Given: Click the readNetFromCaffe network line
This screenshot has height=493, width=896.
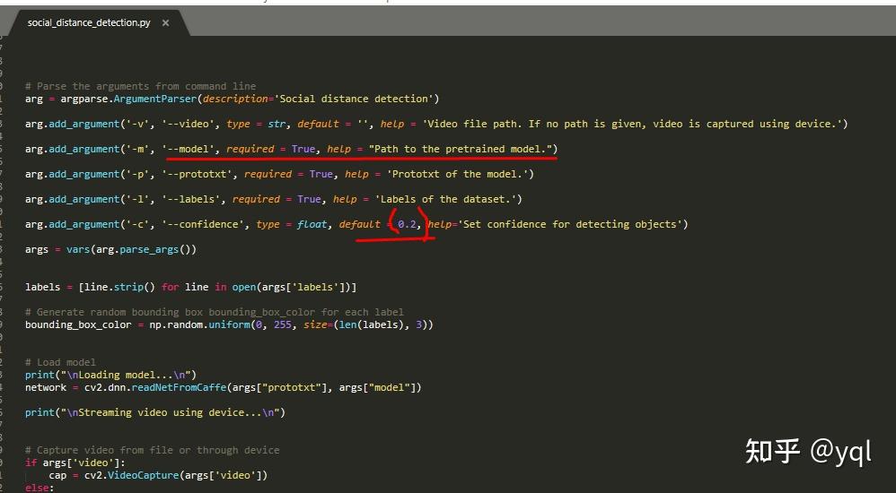Looking at the screenshot, I should (x=224, y=387).
